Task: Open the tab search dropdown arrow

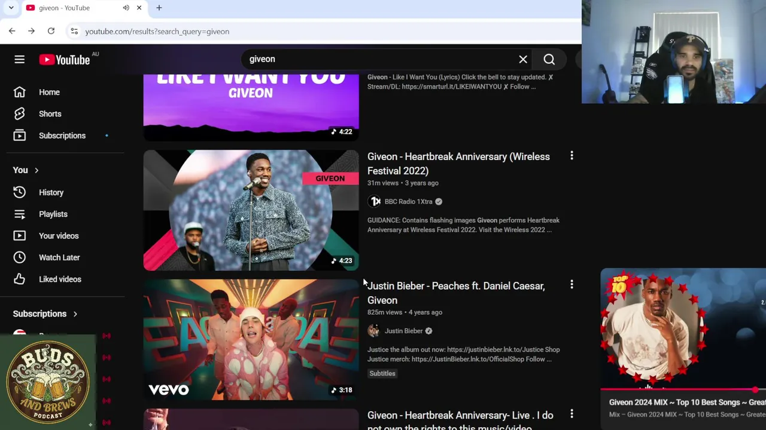Action: (11, 8)
